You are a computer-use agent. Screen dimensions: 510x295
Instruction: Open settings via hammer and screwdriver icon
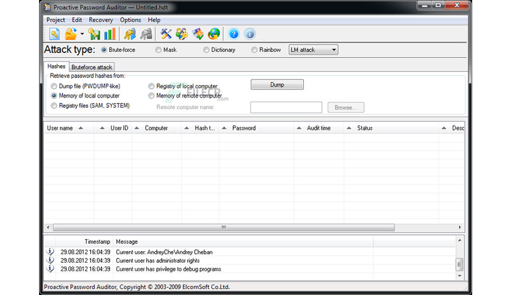[166, 34]
